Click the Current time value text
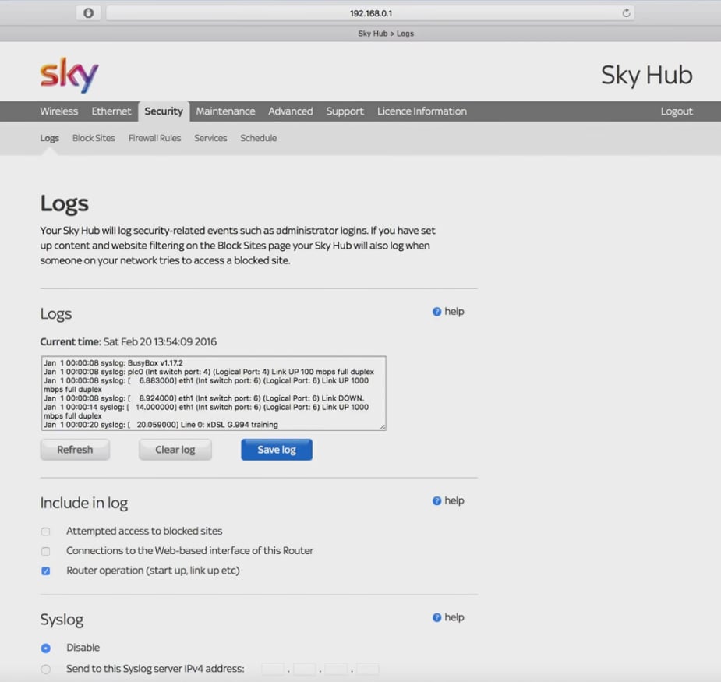 point(160,342)
